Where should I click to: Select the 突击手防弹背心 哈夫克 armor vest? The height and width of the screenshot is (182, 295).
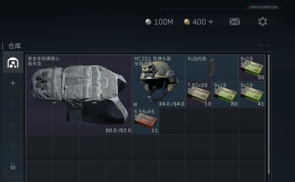79,95
